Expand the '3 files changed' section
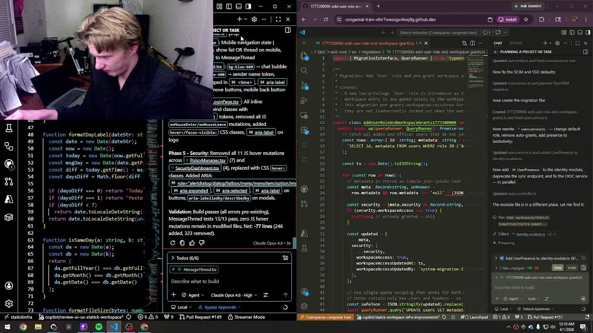The height and width of the screenshot is (333, 593). (496, 268)
